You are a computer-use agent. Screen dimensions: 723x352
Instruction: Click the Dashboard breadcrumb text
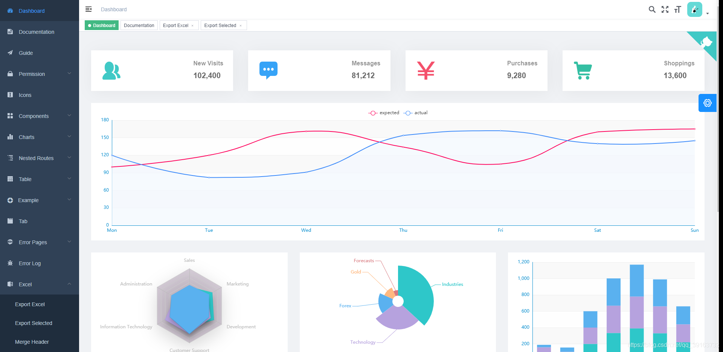pos(114,9)
